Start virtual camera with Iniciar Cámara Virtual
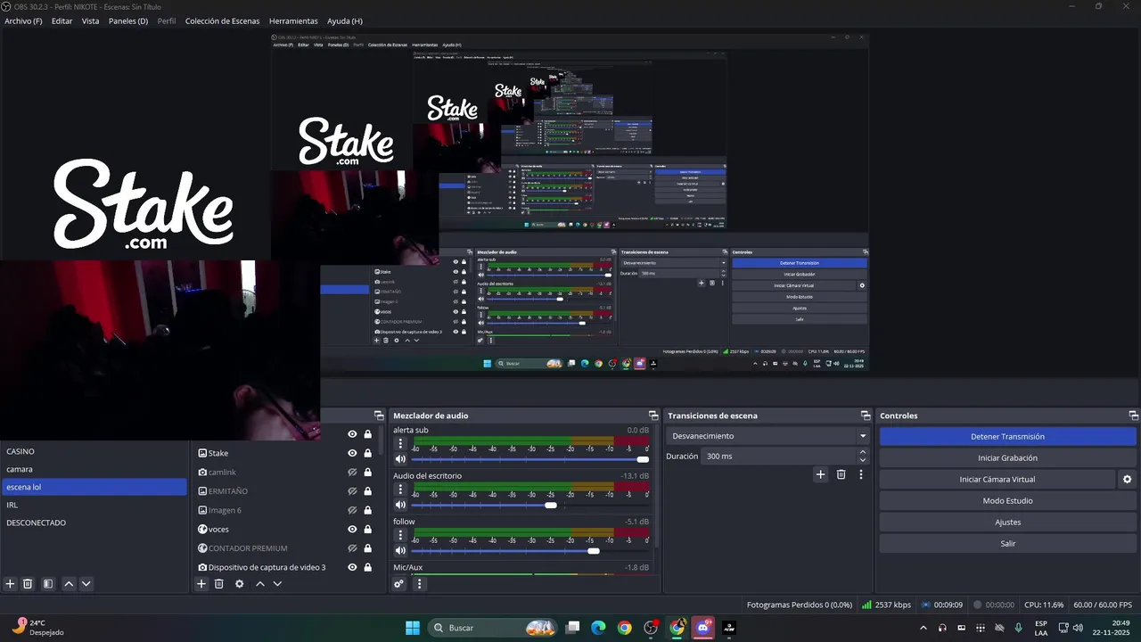Screen dimensions: 1141x642 (x=997, y=479)
